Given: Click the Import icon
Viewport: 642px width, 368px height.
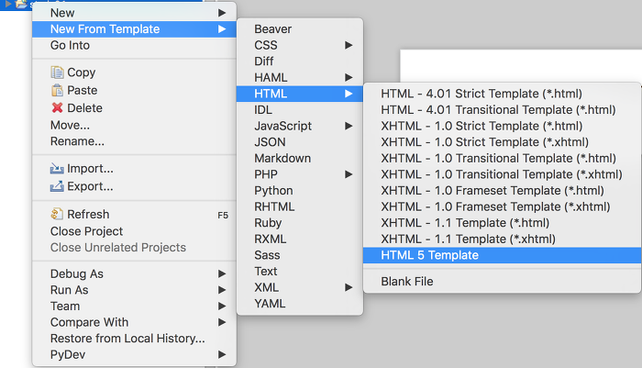Looking at the screenshot, I should 57,169.
